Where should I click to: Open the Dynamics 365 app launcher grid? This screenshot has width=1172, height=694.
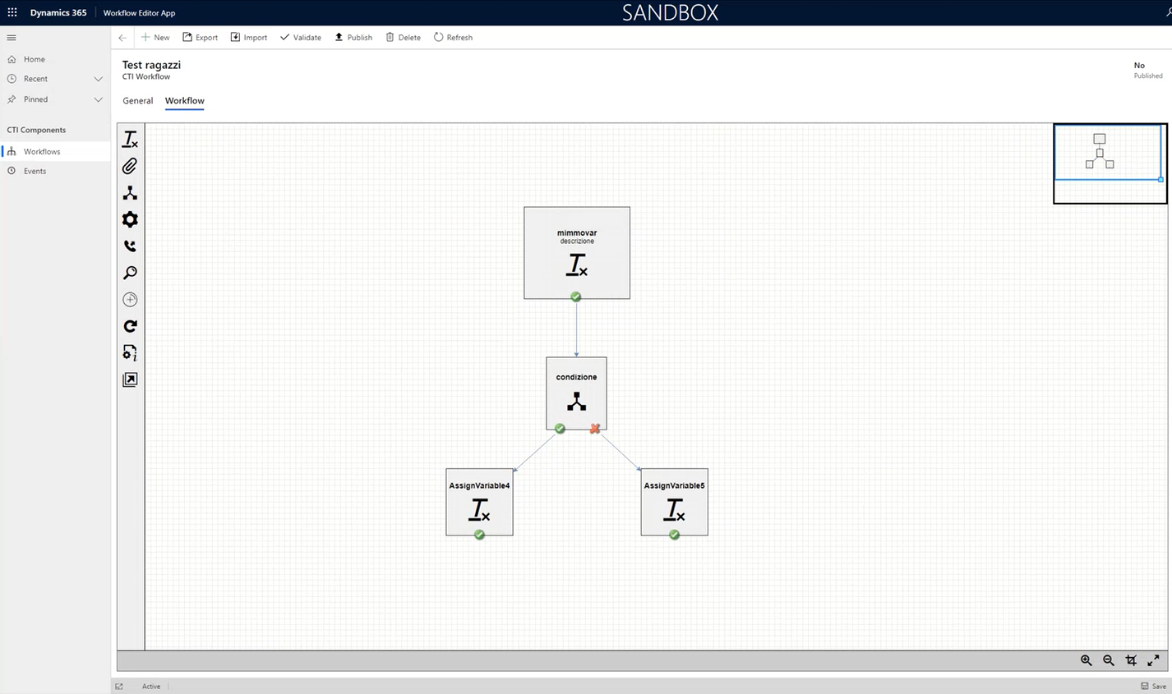click(x=12, y=12)
